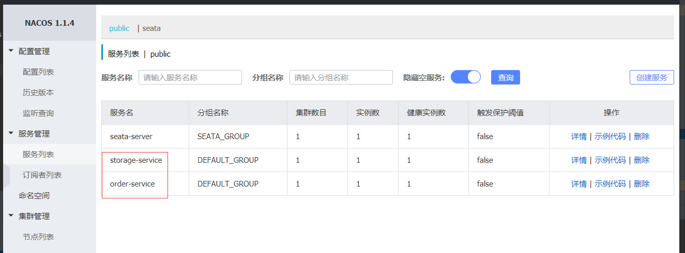
Task: Click the 查询 search button
Action: click(505, 77)
